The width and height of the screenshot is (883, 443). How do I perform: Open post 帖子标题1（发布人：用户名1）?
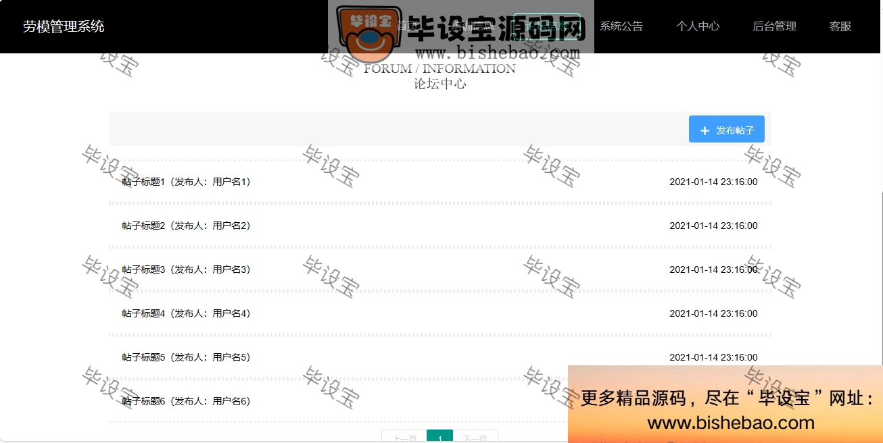coord(187,182)
